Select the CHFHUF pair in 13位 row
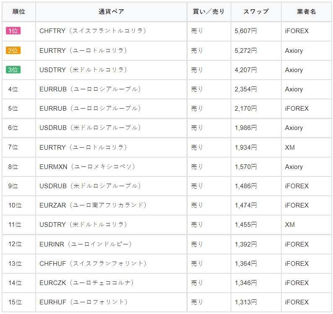Image resolution: width=333 pixels, height=314 pixels. point(93,264)
